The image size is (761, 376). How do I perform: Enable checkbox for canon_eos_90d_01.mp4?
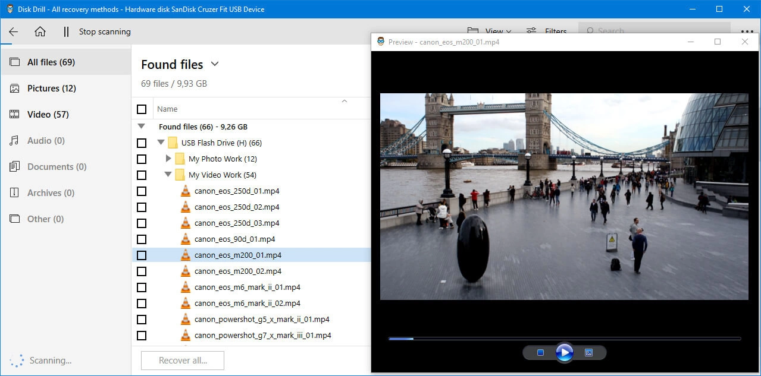[142, 239]
